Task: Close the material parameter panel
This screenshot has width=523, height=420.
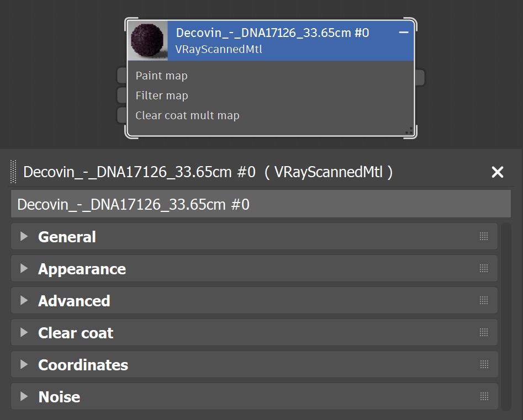Action: point(497,172)
